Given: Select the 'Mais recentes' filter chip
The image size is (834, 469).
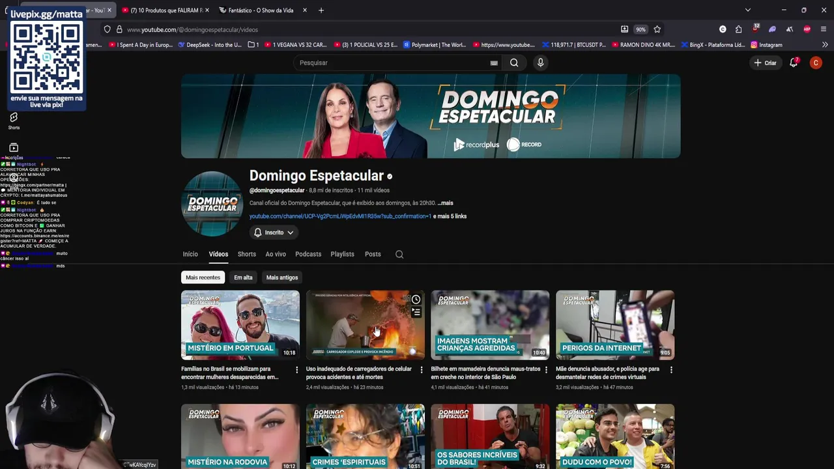Looking at the screenshot, I should coord(203,277).
